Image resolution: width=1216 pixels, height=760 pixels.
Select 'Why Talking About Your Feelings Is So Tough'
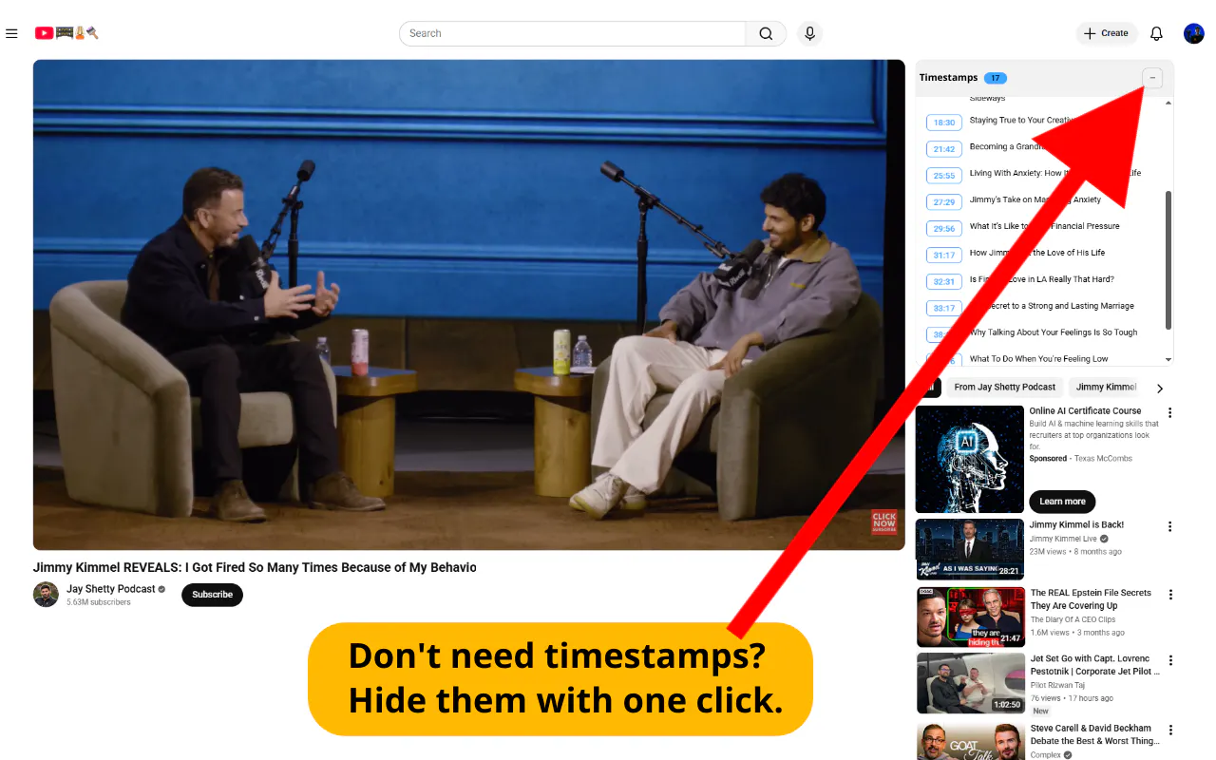[1054, 332]
